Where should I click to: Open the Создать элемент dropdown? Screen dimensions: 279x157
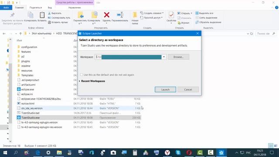click(x=152, y=13)
